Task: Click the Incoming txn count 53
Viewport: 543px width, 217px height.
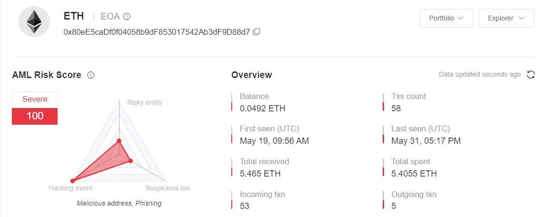Action: click(x=245, y=206)
